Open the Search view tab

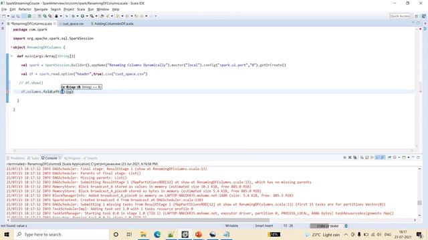point(90,158)
